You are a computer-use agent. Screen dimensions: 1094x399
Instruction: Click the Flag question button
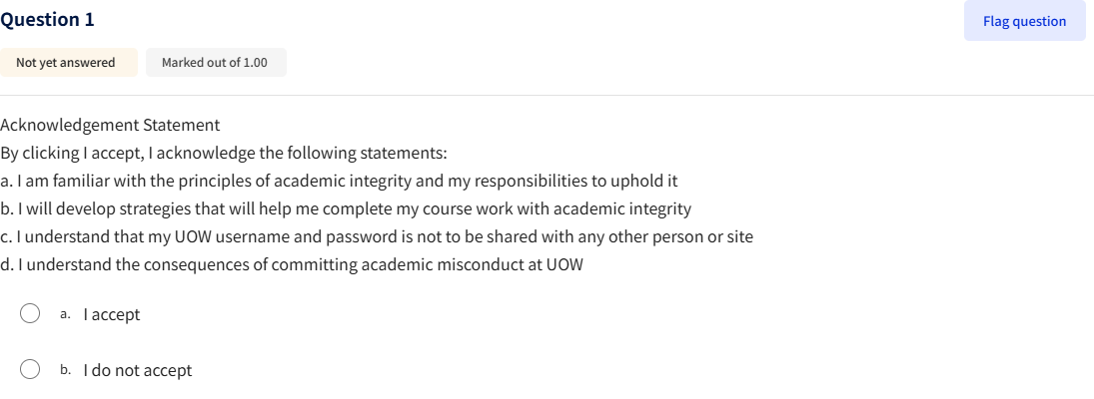pyautogui.click(x=1024, y=21)
